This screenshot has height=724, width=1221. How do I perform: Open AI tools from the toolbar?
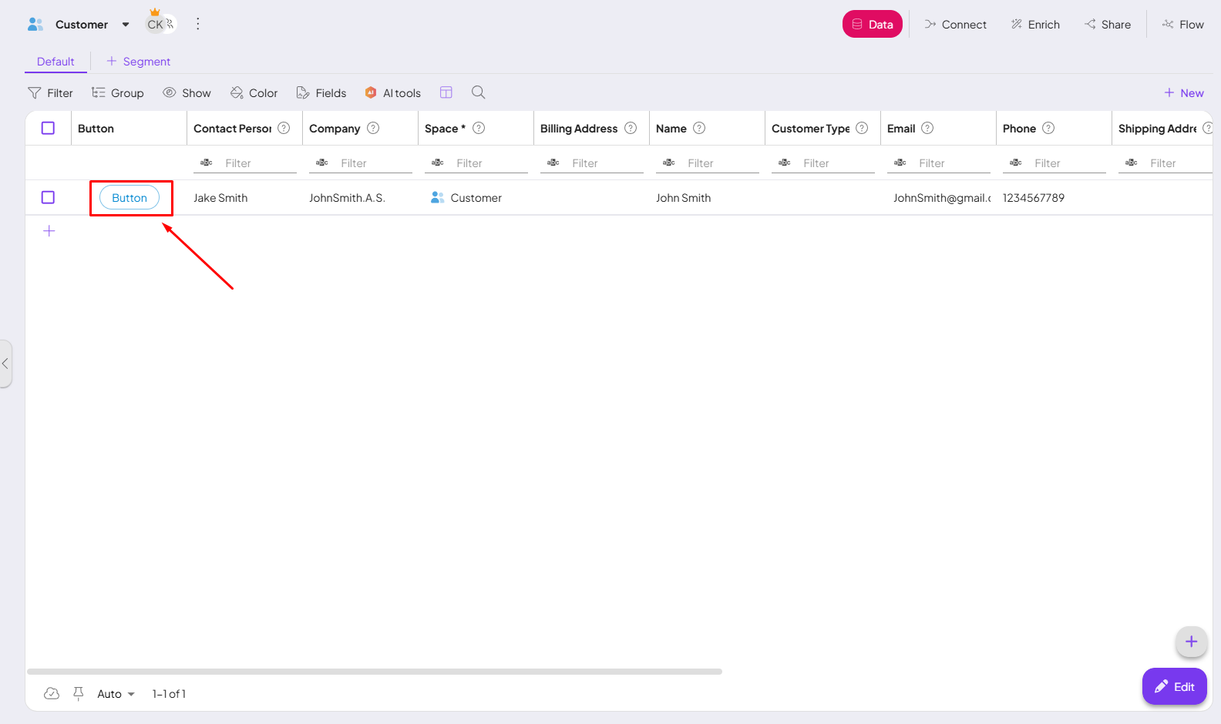393,93
